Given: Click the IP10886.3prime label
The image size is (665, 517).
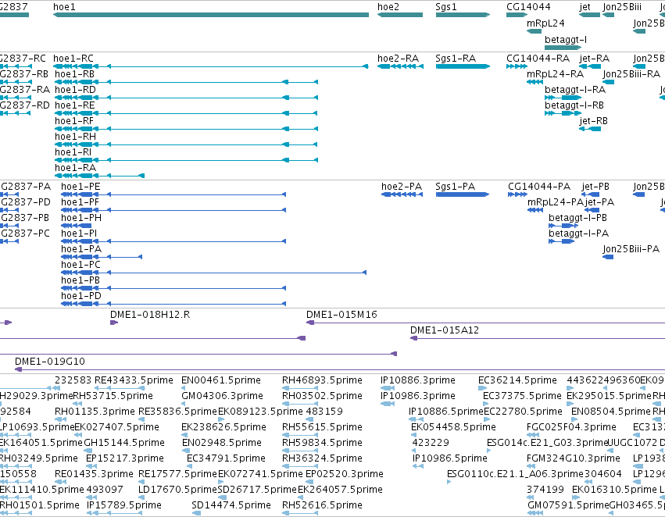Looking at the screenshot, I should [x=418, y=380].
